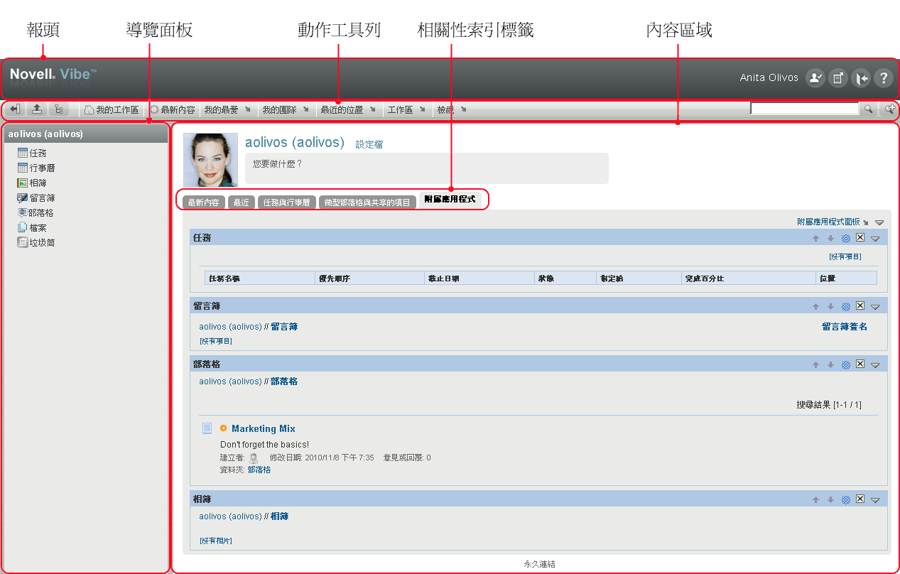Collapse navigation panel with left arrow icon
This screenshot has width=900, height=574.
coord(15,109)
